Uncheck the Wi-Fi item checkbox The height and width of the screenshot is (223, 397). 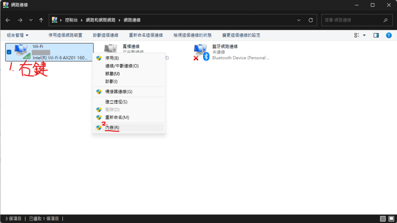(9, 52)
